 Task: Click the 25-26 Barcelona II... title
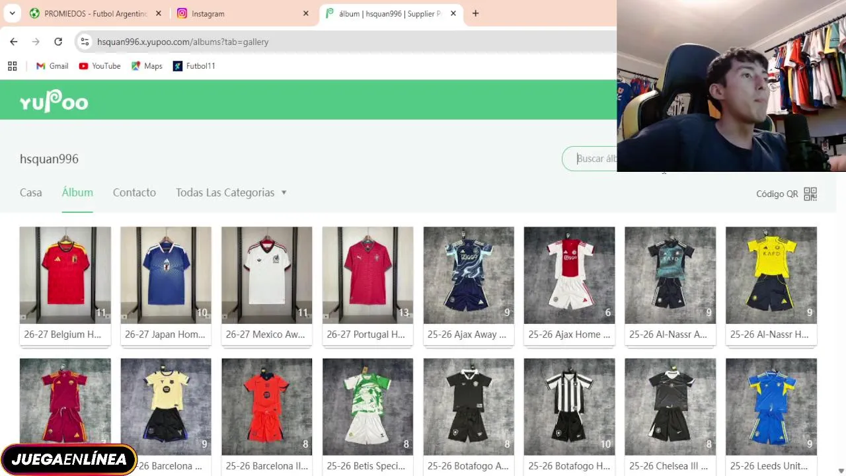267,466
